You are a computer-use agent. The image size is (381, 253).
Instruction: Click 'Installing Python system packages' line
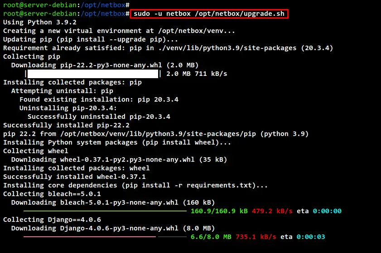[117, 142]
